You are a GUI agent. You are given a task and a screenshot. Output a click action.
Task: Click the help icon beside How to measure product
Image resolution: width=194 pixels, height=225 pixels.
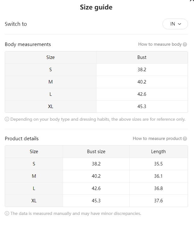185,139
